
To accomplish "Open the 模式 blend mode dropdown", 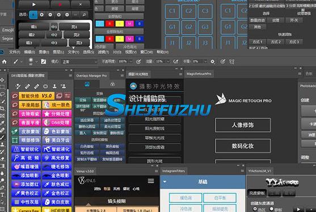I will (x=79, y=61).
